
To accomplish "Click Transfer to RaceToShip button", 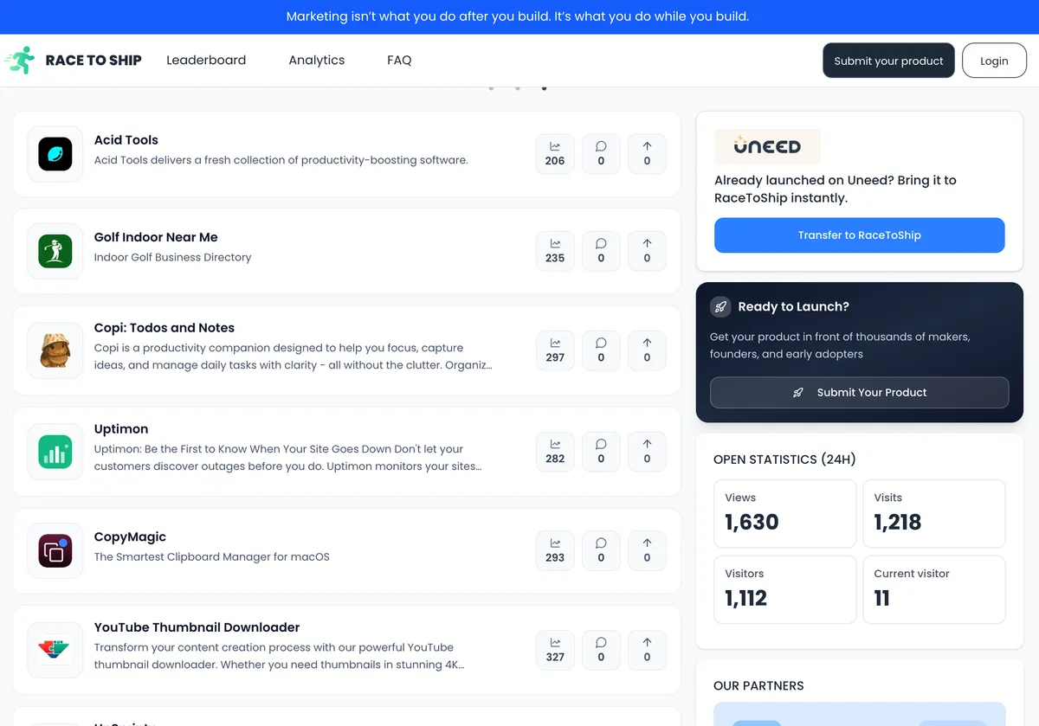I will click(x=860, y=235).
